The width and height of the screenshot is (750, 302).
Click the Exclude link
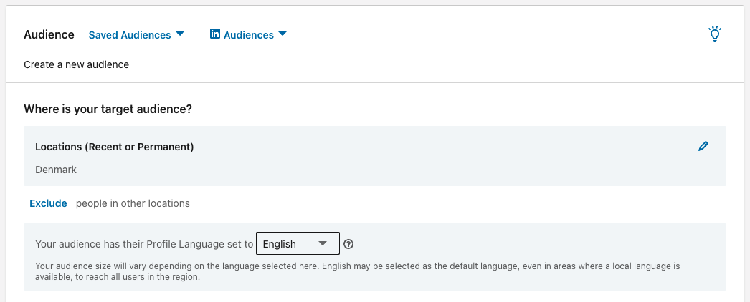[48, 203]
